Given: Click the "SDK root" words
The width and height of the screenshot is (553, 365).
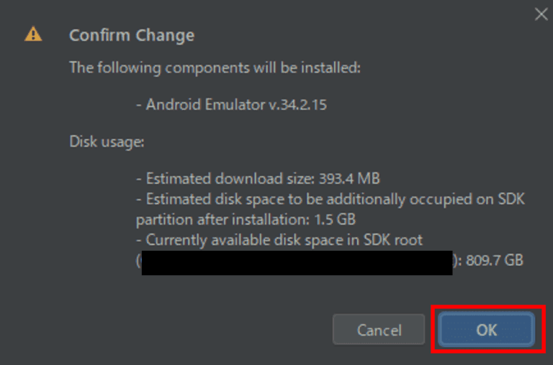Looking at the screenshot, I should [396, 239].
